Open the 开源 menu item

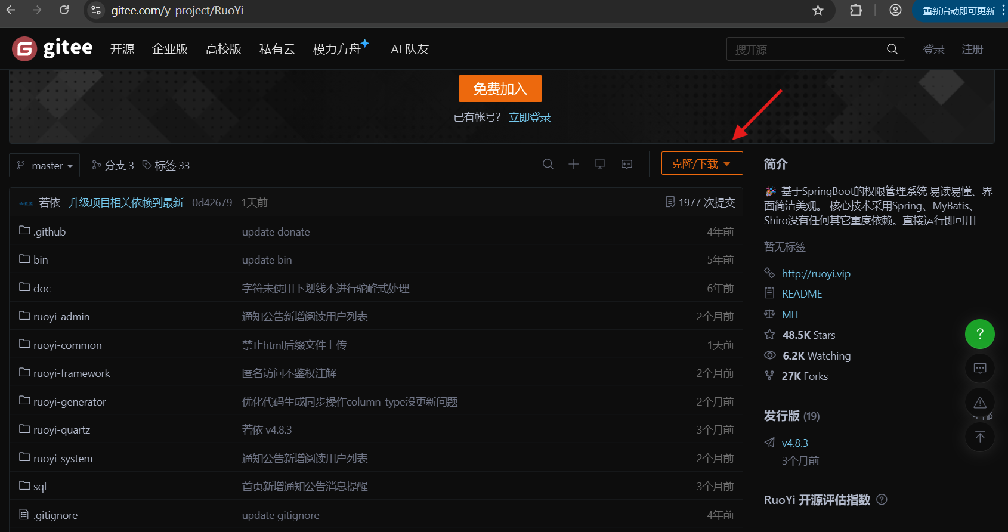click(x=122, y=49)
